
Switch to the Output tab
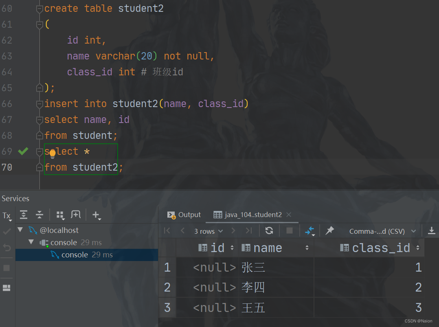[184, 215]
